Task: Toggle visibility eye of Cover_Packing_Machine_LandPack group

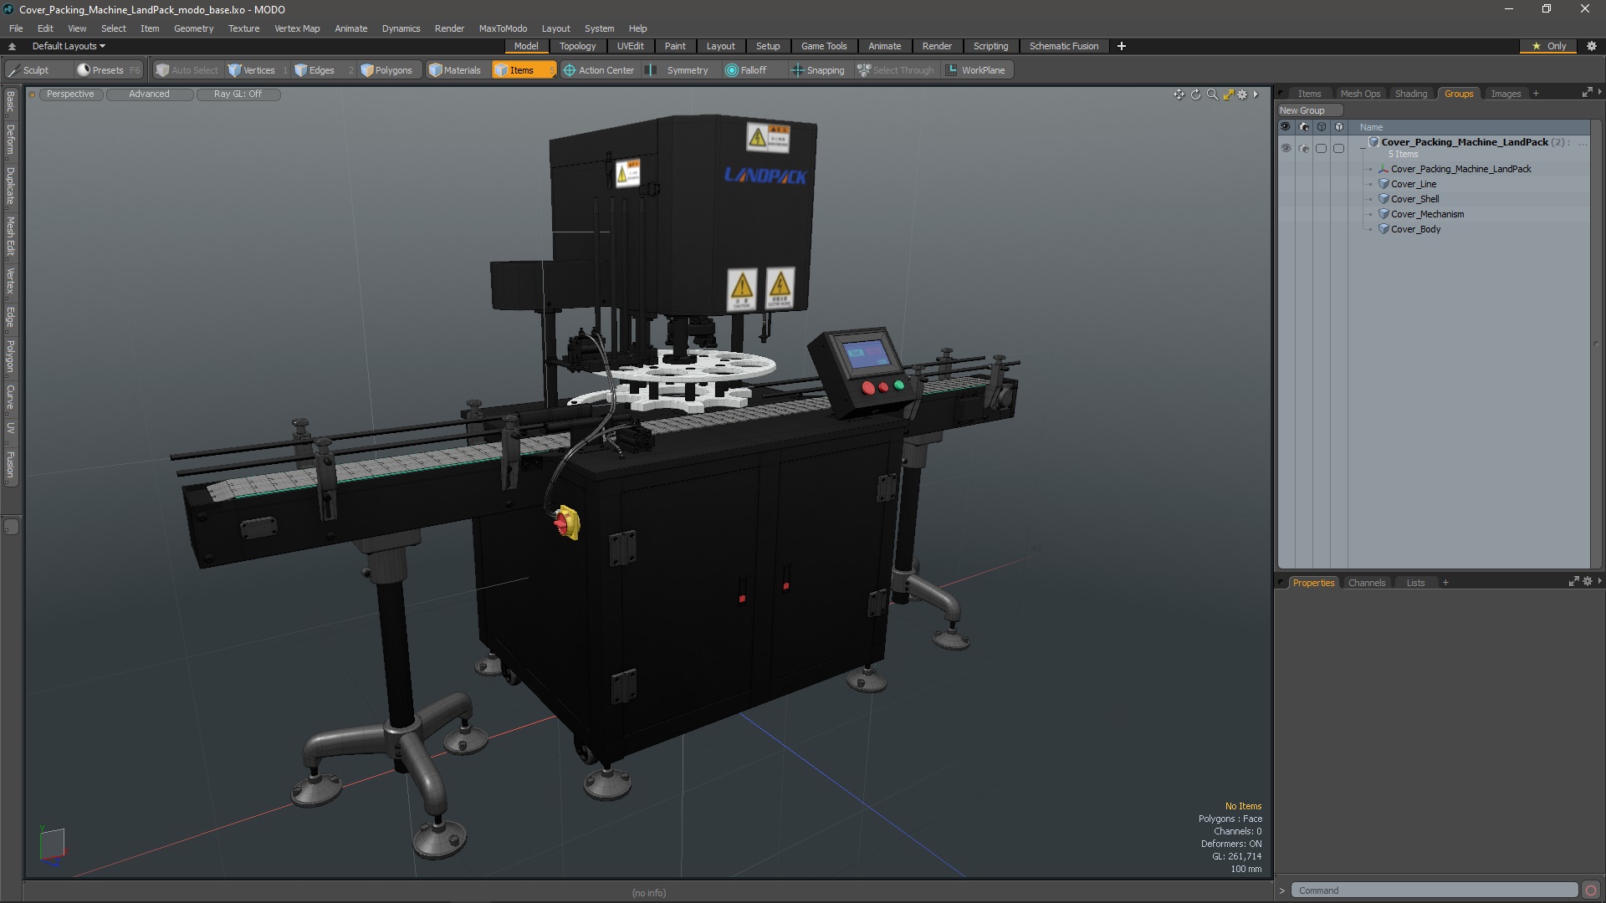Action: [1286, 148]
